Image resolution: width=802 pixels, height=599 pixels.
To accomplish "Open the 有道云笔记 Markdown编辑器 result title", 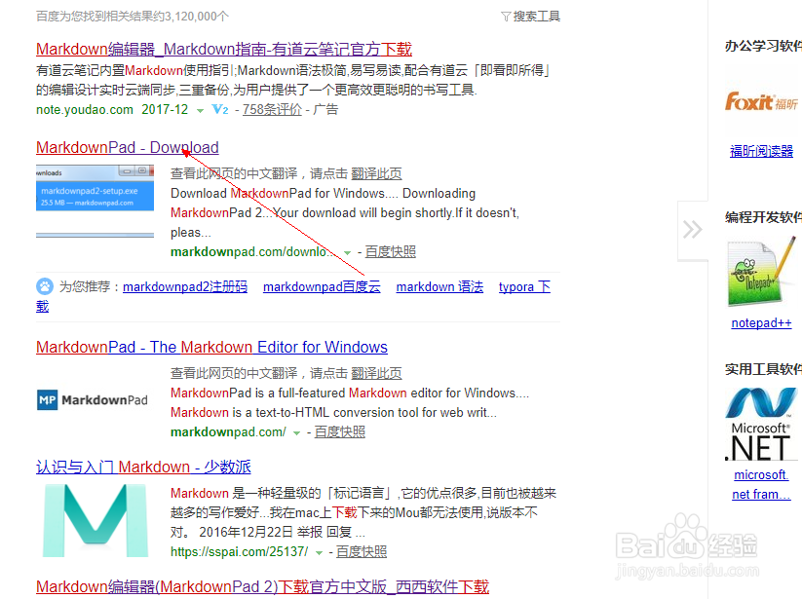I will tap(224, 49).
